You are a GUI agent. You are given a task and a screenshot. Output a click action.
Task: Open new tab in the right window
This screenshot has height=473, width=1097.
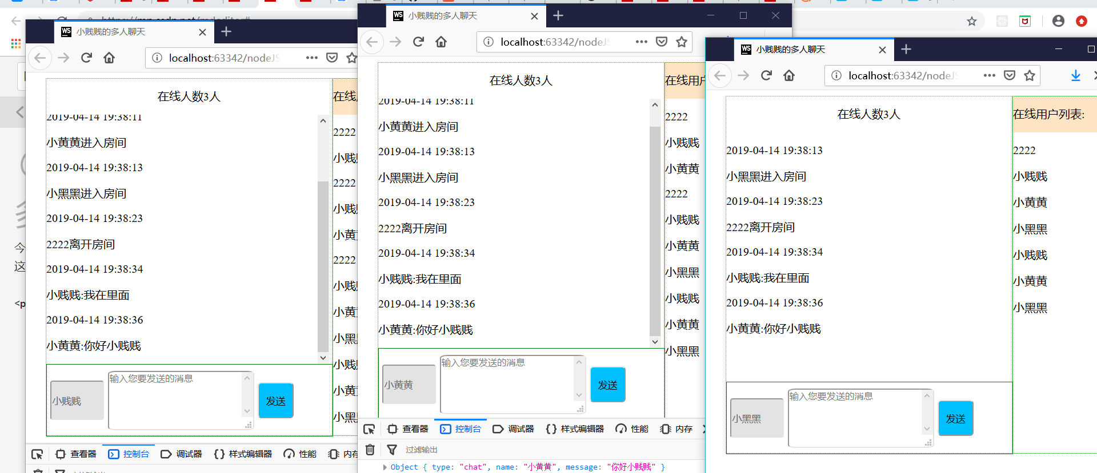coord(906,49)
